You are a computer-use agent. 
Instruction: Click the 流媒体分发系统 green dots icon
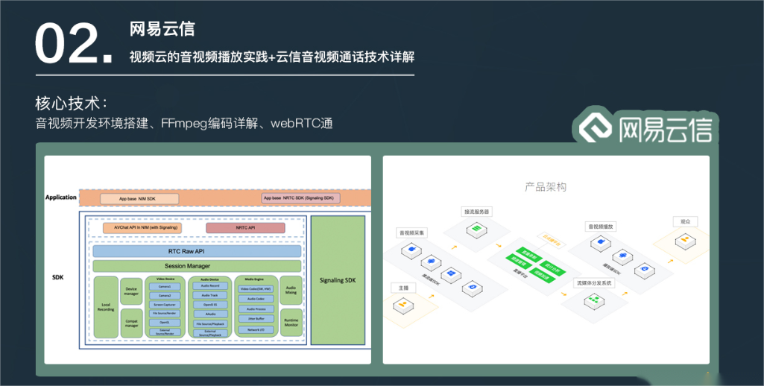594,302
